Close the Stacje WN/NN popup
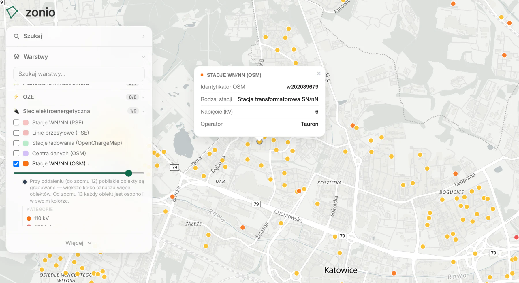The width and height of the screenshot is (519, 283). point(319,73)
